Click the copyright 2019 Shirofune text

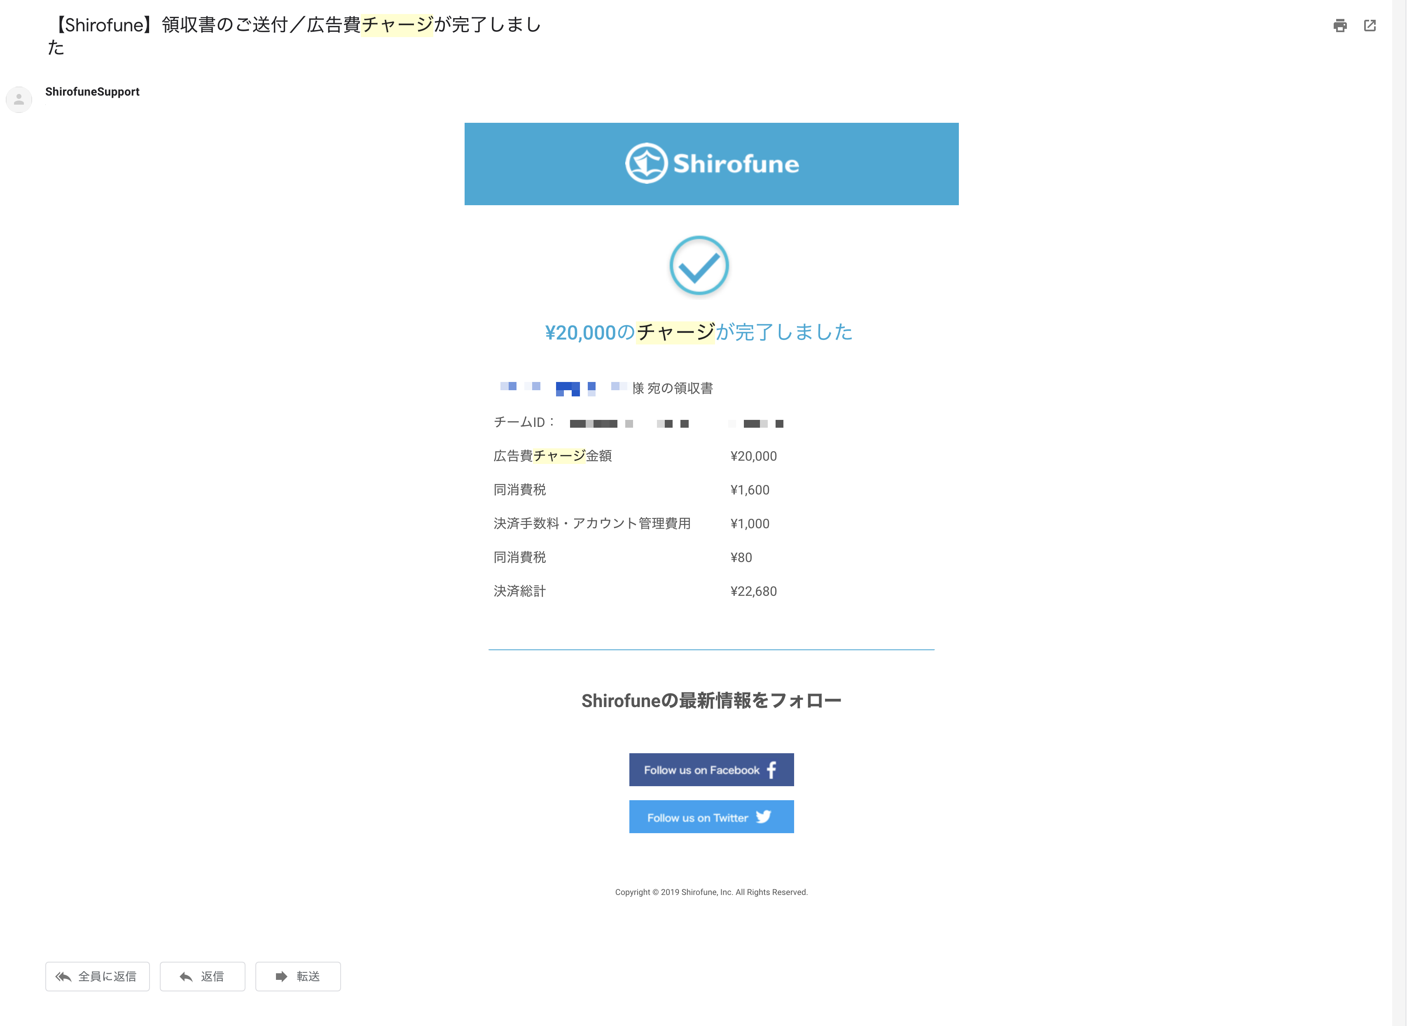[711, 892]
